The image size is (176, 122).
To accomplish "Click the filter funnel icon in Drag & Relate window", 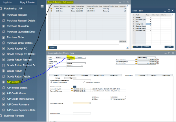I will click(x=127, y=48).
